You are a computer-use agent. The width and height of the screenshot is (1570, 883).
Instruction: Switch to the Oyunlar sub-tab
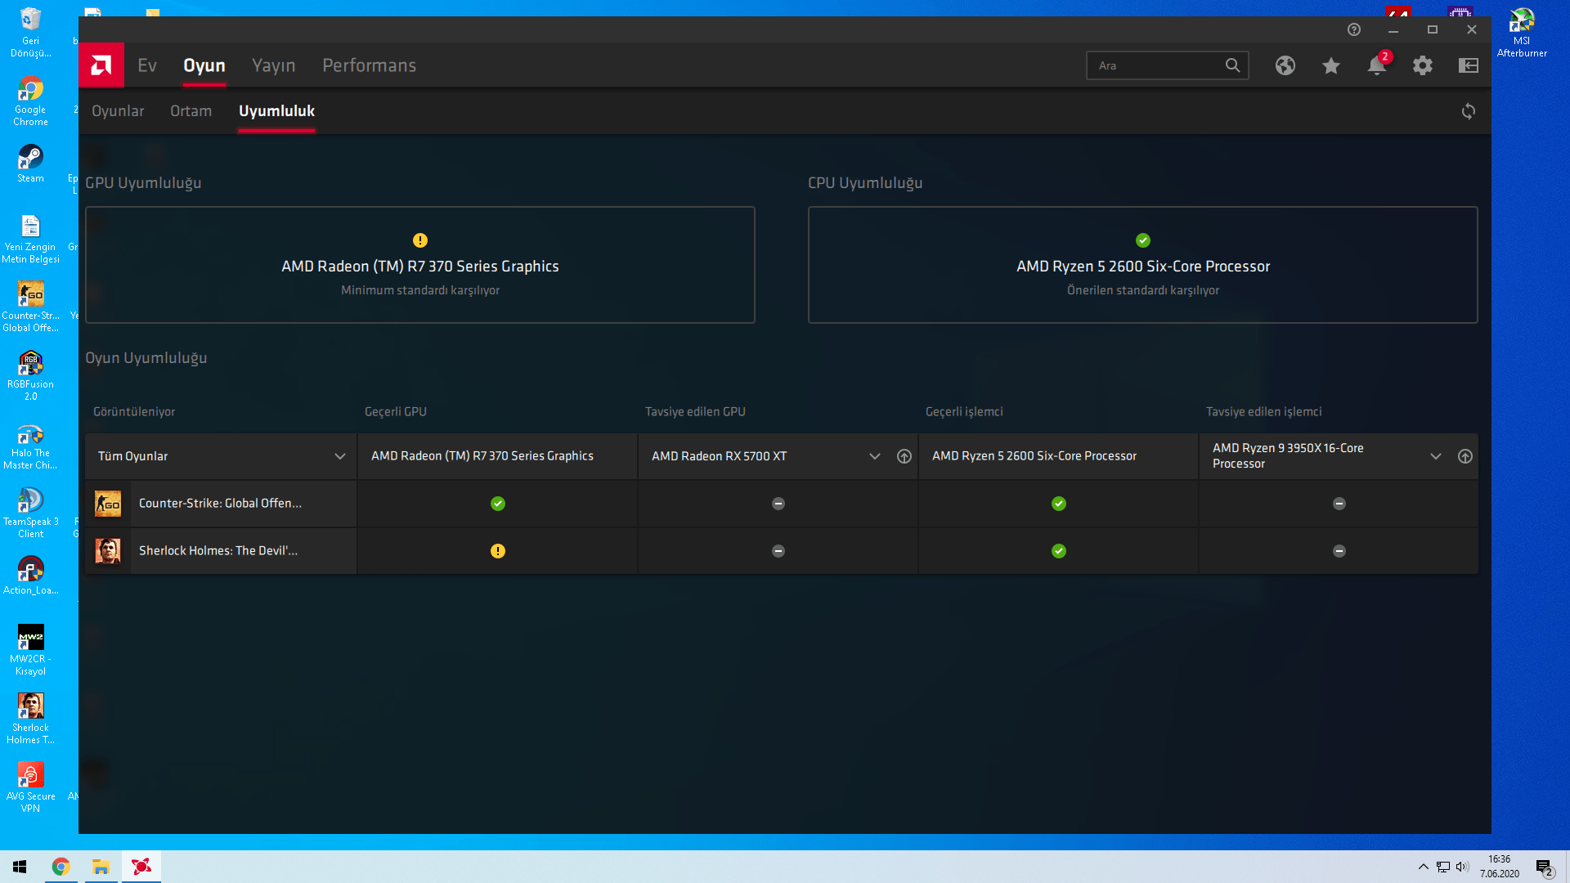[118, 111]
